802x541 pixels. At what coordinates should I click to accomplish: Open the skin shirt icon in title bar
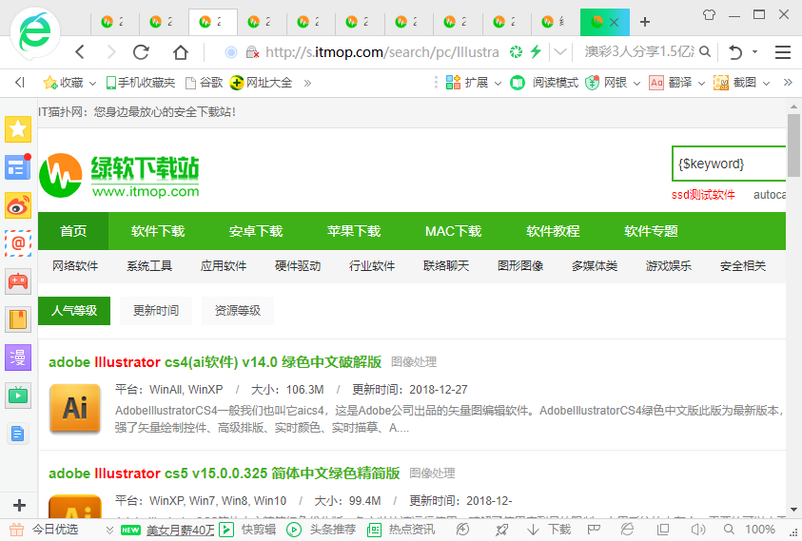(x=709, y=15)
